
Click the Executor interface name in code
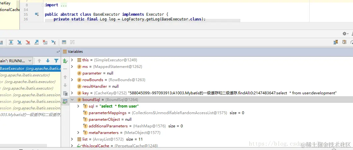pos(155,14)
